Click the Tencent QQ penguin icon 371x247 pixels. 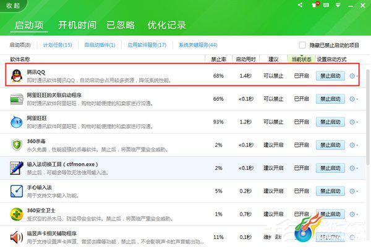pyautogui.click(x=17, y=76)
